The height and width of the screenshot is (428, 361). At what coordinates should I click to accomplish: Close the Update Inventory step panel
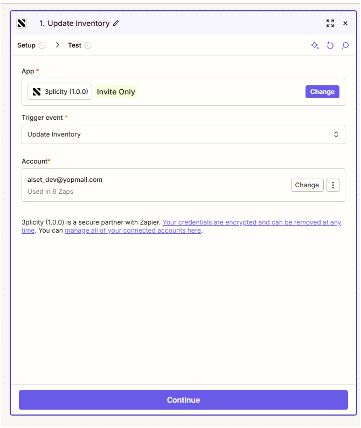click(345, 23)
